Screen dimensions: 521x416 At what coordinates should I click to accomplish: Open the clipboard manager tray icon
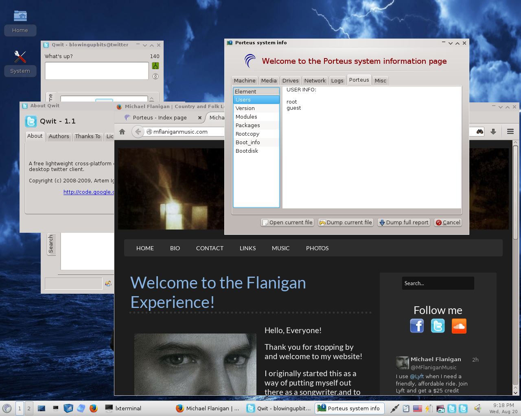click(406, 408)
